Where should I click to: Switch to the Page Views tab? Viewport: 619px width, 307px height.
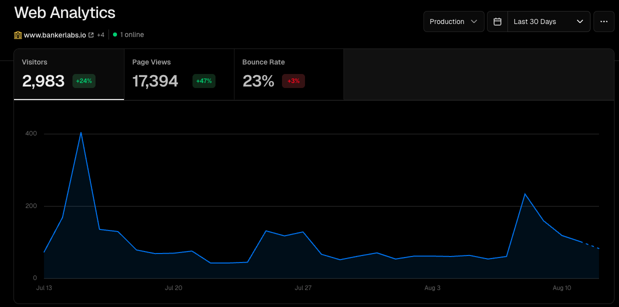pos(179,74)
